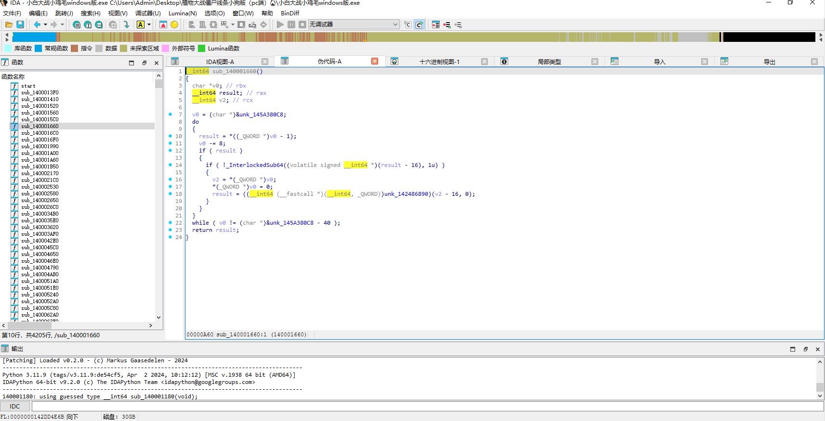Click the start process play button

coord(280,25)
